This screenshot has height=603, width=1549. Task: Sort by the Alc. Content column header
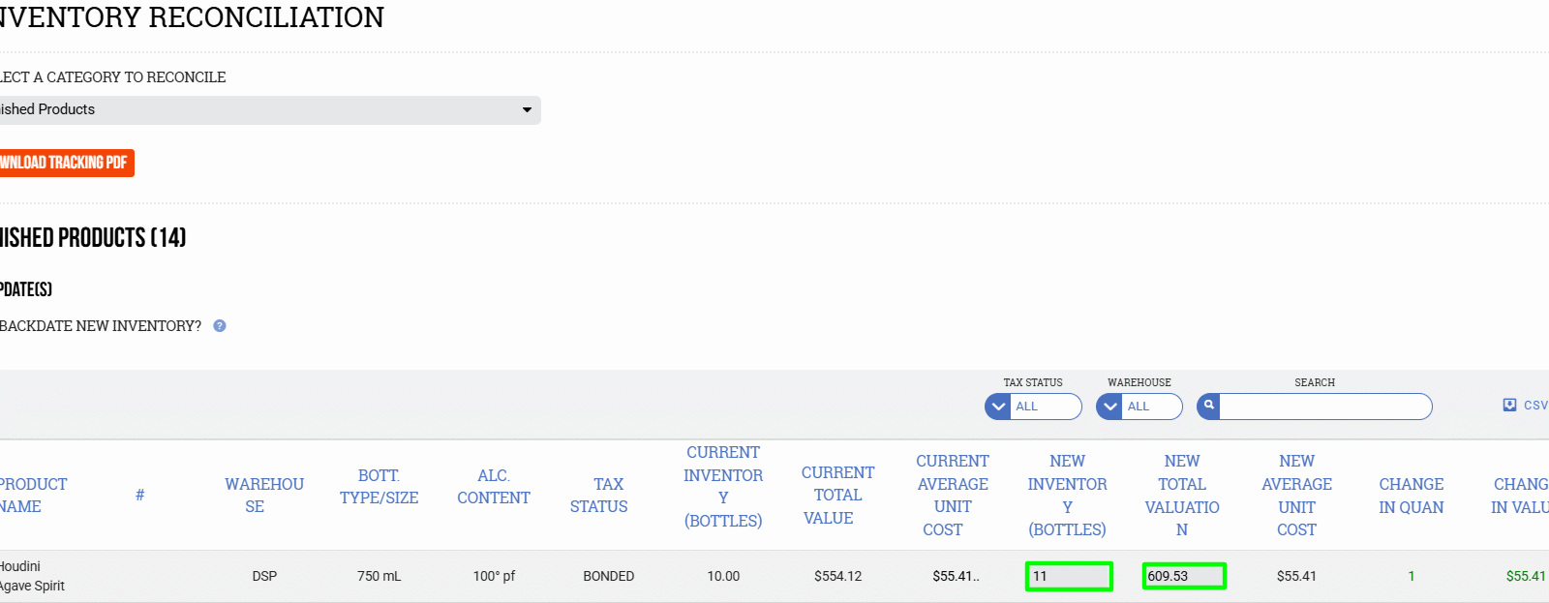click(493, 487)
